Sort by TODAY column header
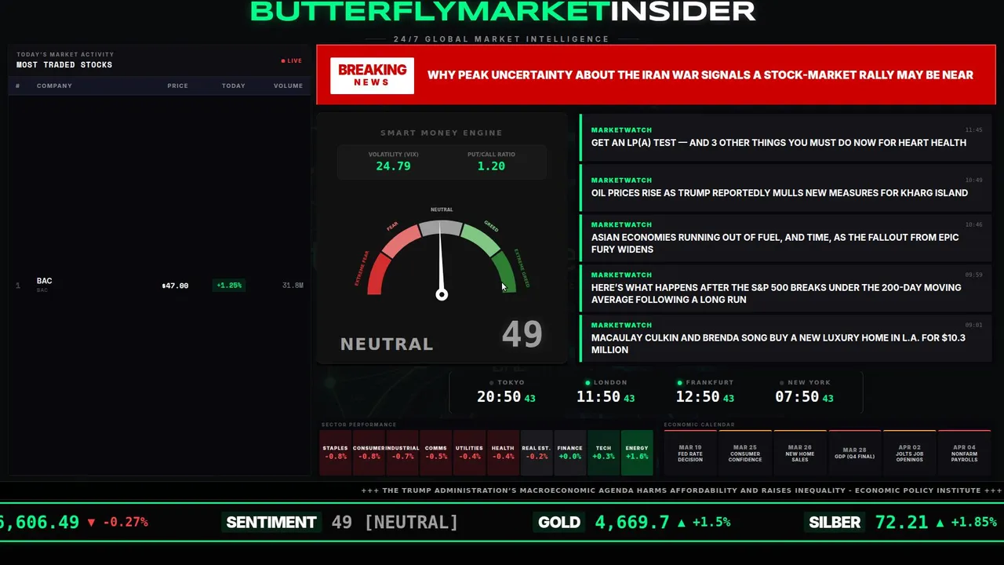1004x565 pixels. [233, 86]
